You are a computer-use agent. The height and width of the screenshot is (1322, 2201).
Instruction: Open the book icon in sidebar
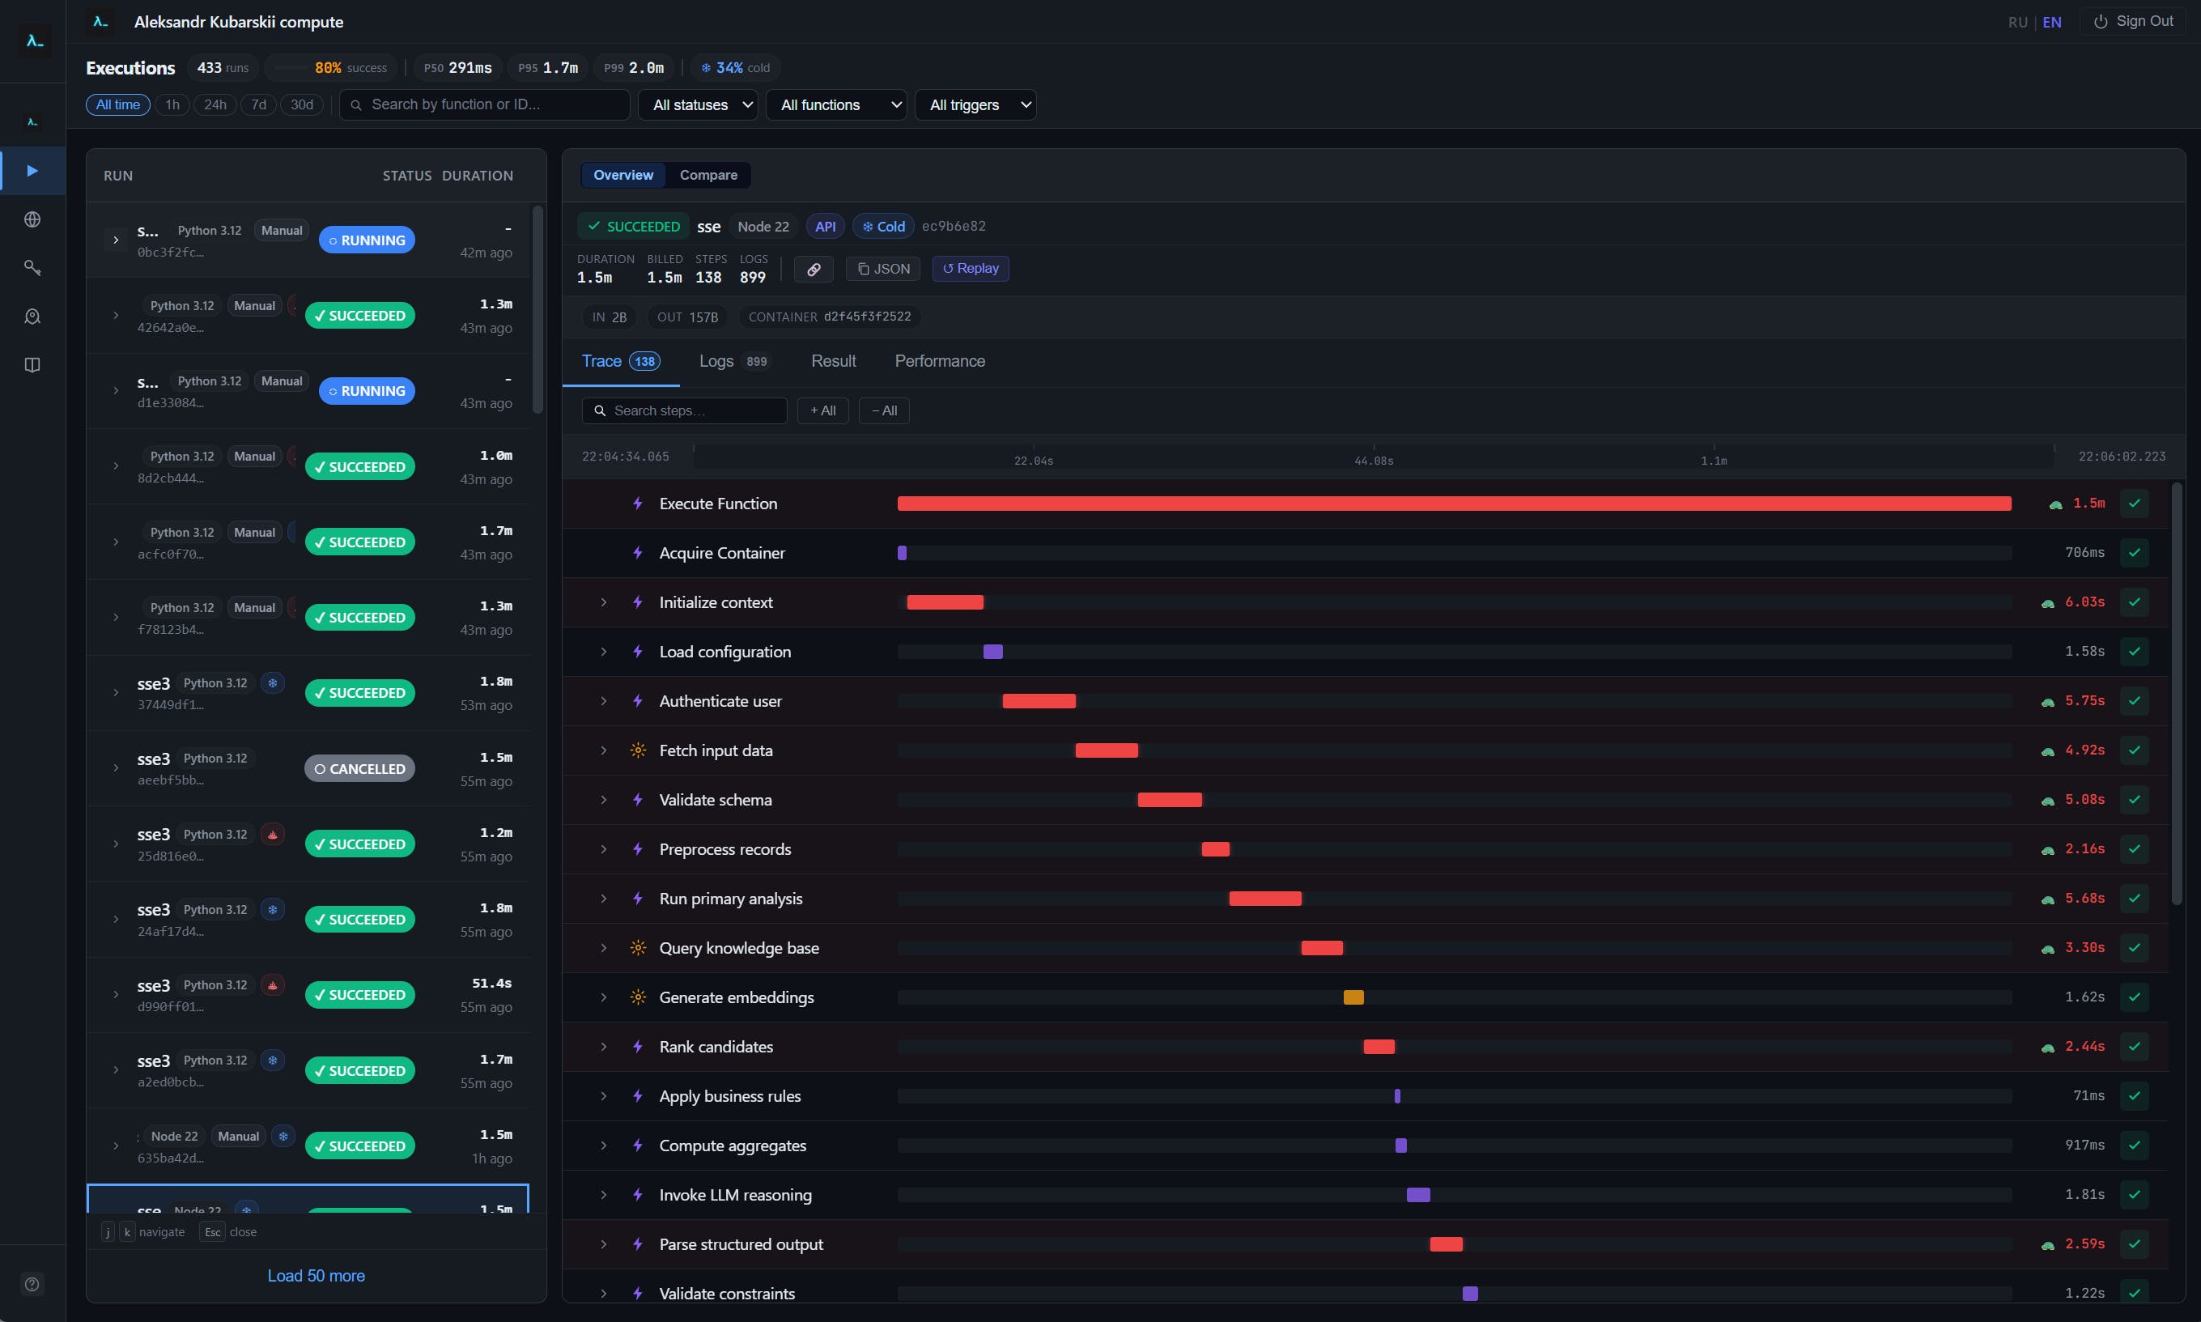click(32, 365)
